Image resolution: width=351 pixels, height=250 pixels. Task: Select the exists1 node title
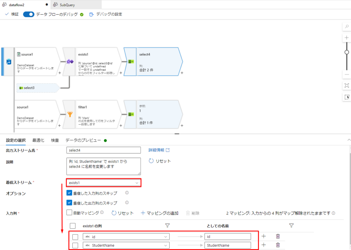click(83, 54)
